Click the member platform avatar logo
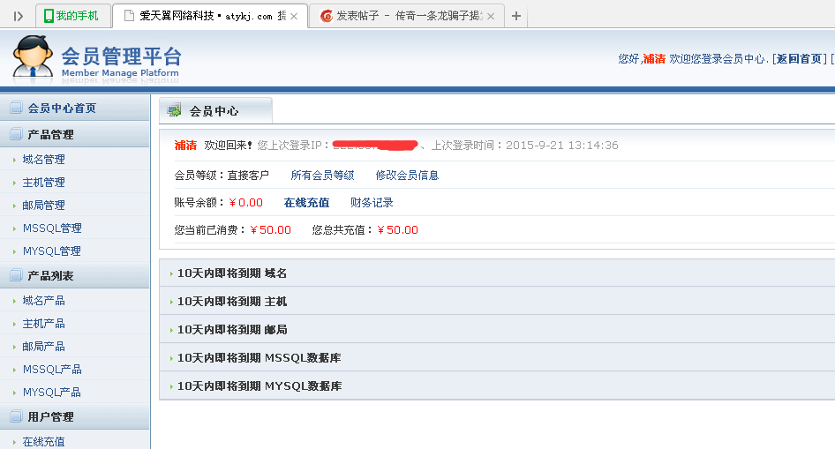 coord(32,58)
